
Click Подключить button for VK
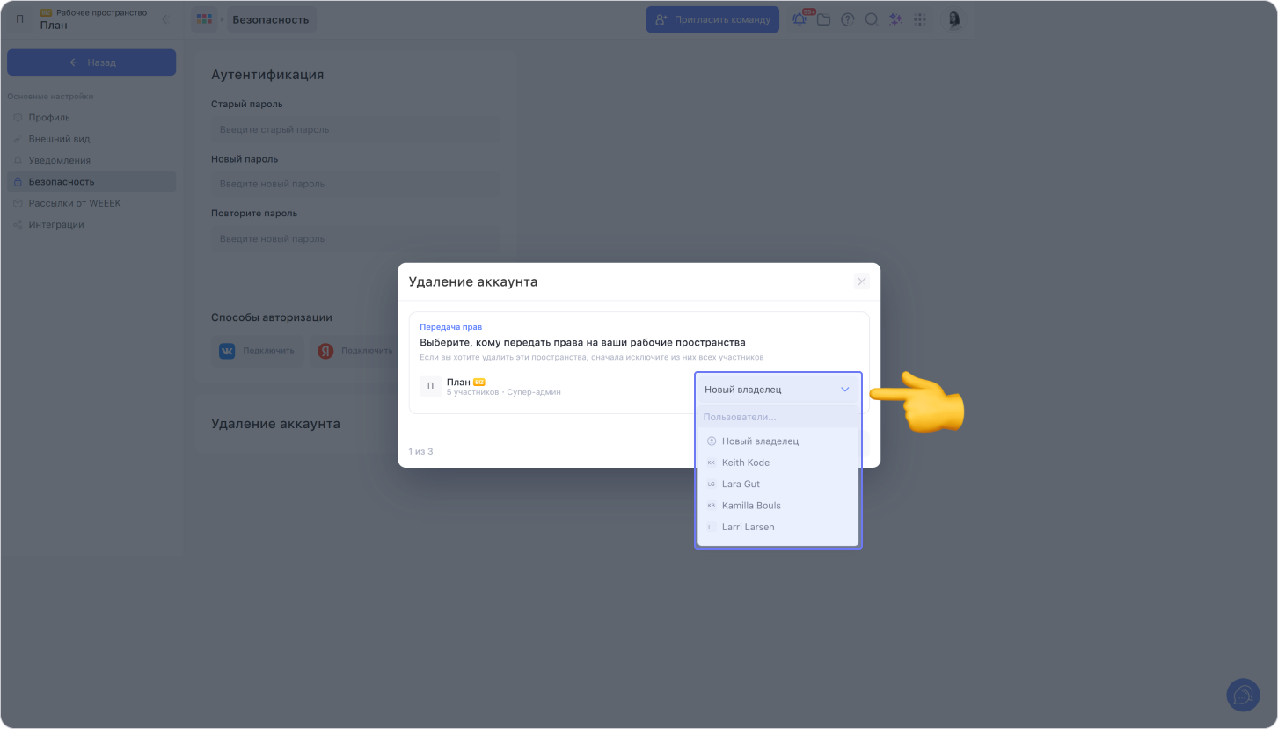(258, 351)
